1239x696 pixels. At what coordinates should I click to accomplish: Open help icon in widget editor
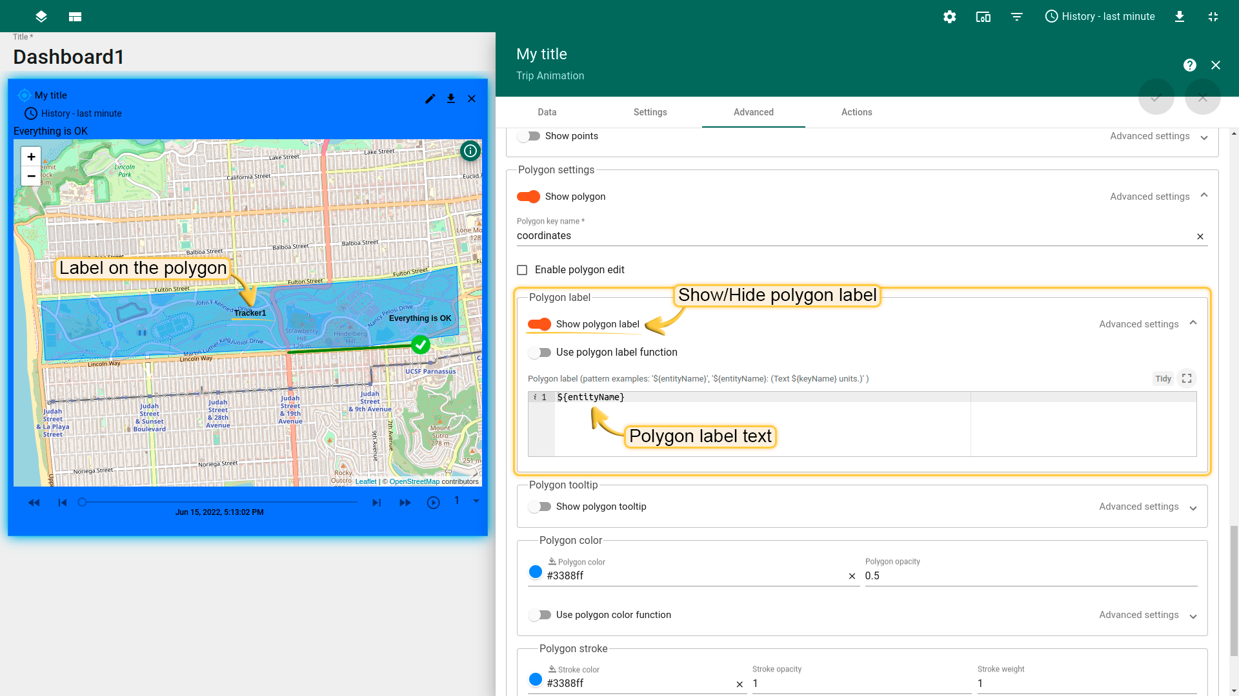click(x=1190, y=65)
